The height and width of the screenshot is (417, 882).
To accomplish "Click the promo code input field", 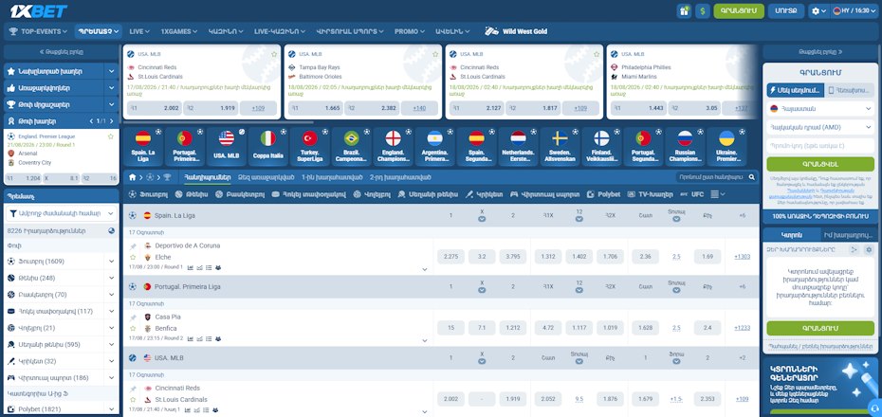I will tap(820, 146).
